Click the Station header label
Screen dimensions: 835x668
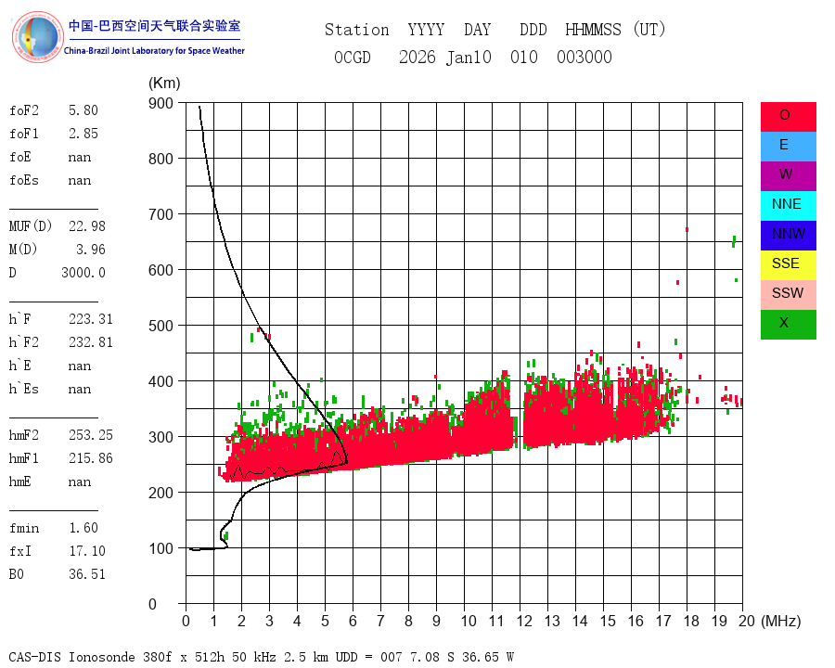357,30
